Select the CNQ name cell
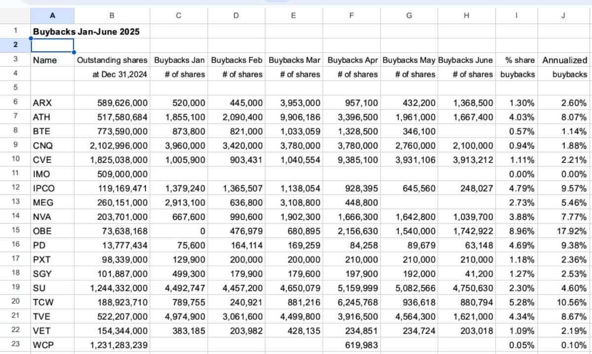The height and width of the screenshot is (354, 592). coord(53,146)
